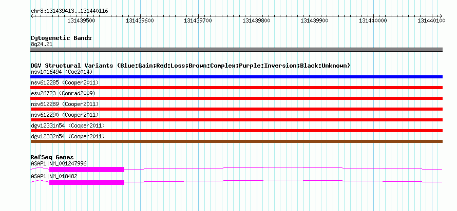Click the brown dgv12332n54 complex variant bar
457x211 pixels.
(236, 141)
